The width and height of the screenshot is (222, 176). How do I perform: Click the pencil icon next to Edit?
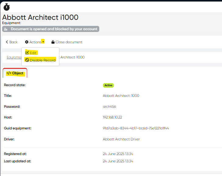(x=27, y=53)
